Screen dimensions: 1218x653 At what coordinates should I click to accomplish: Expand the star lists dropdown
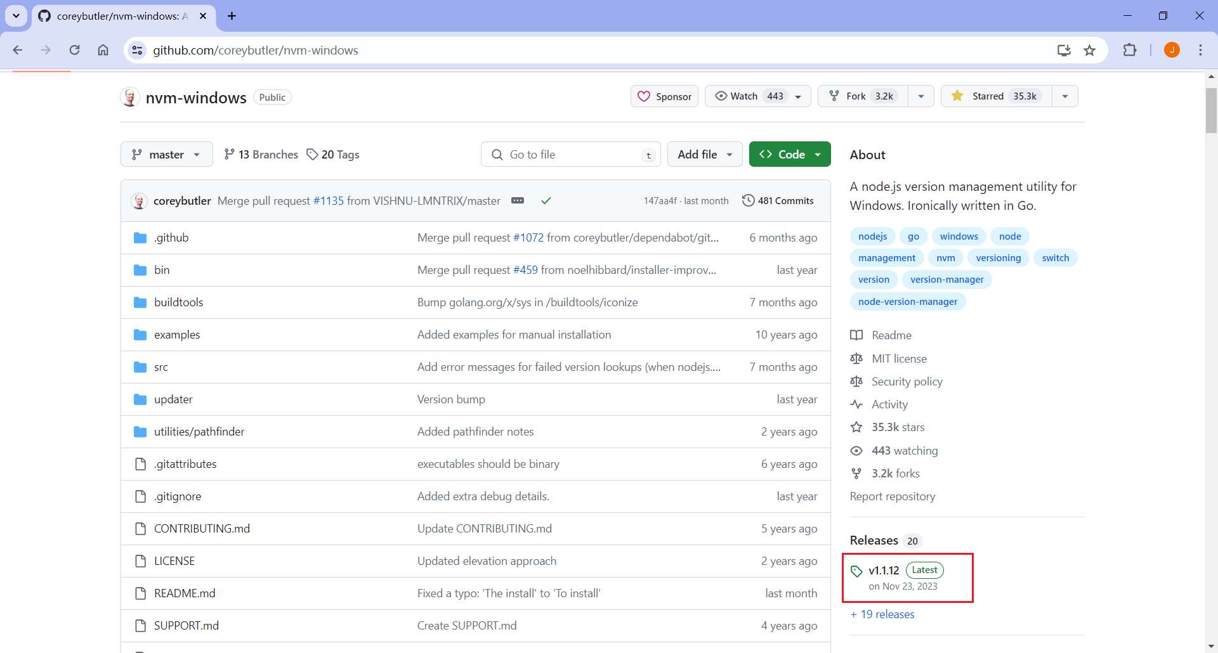(1065, 96)
